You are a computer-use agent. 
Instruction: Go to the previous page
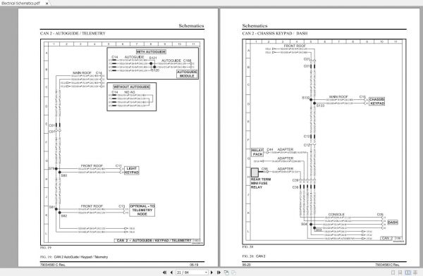click(x=171, y=272)
